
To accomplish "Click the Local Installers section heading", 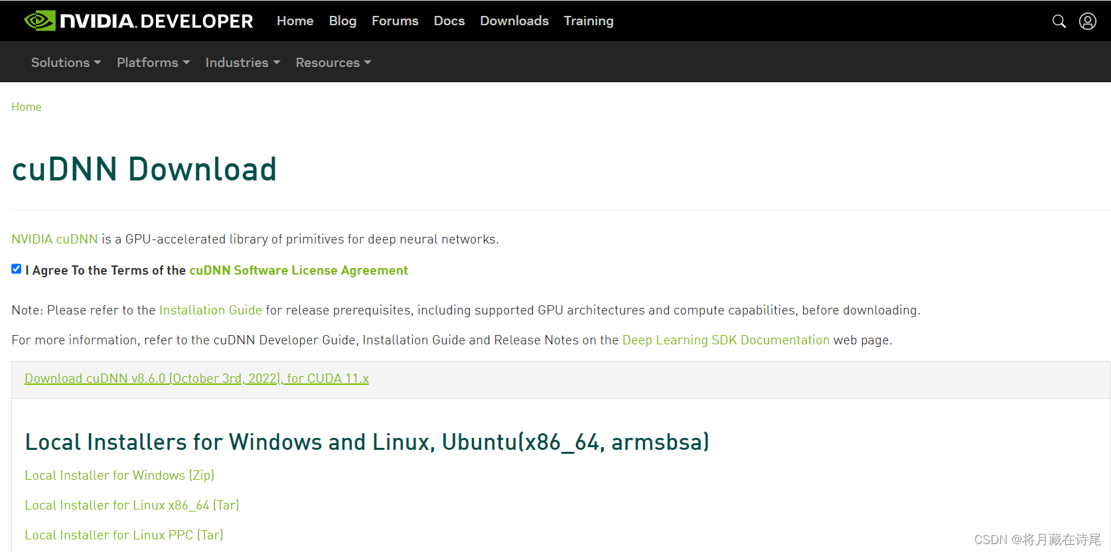I will click(x=367, y=442).
